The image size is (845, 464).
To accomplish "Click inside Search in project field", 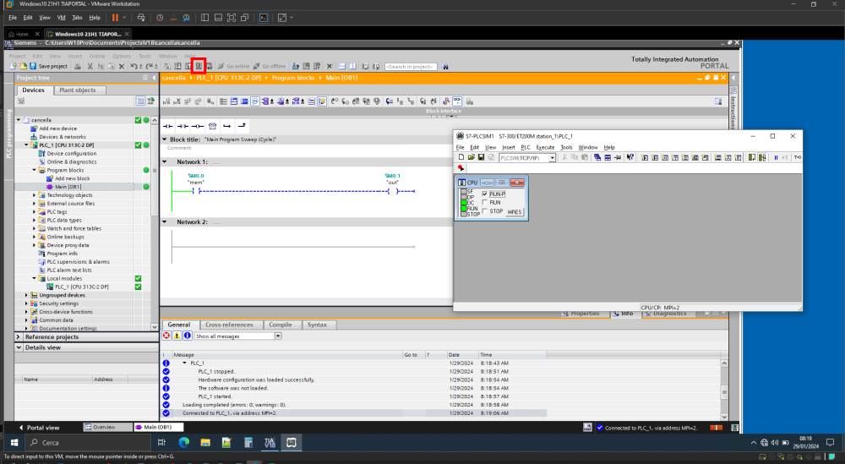I will [411, 67].
